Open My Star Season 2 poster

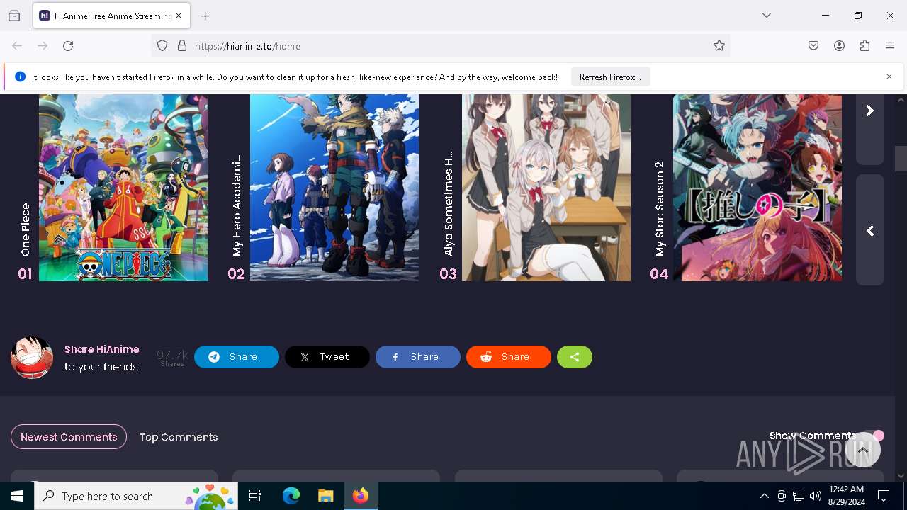(757, 188)
